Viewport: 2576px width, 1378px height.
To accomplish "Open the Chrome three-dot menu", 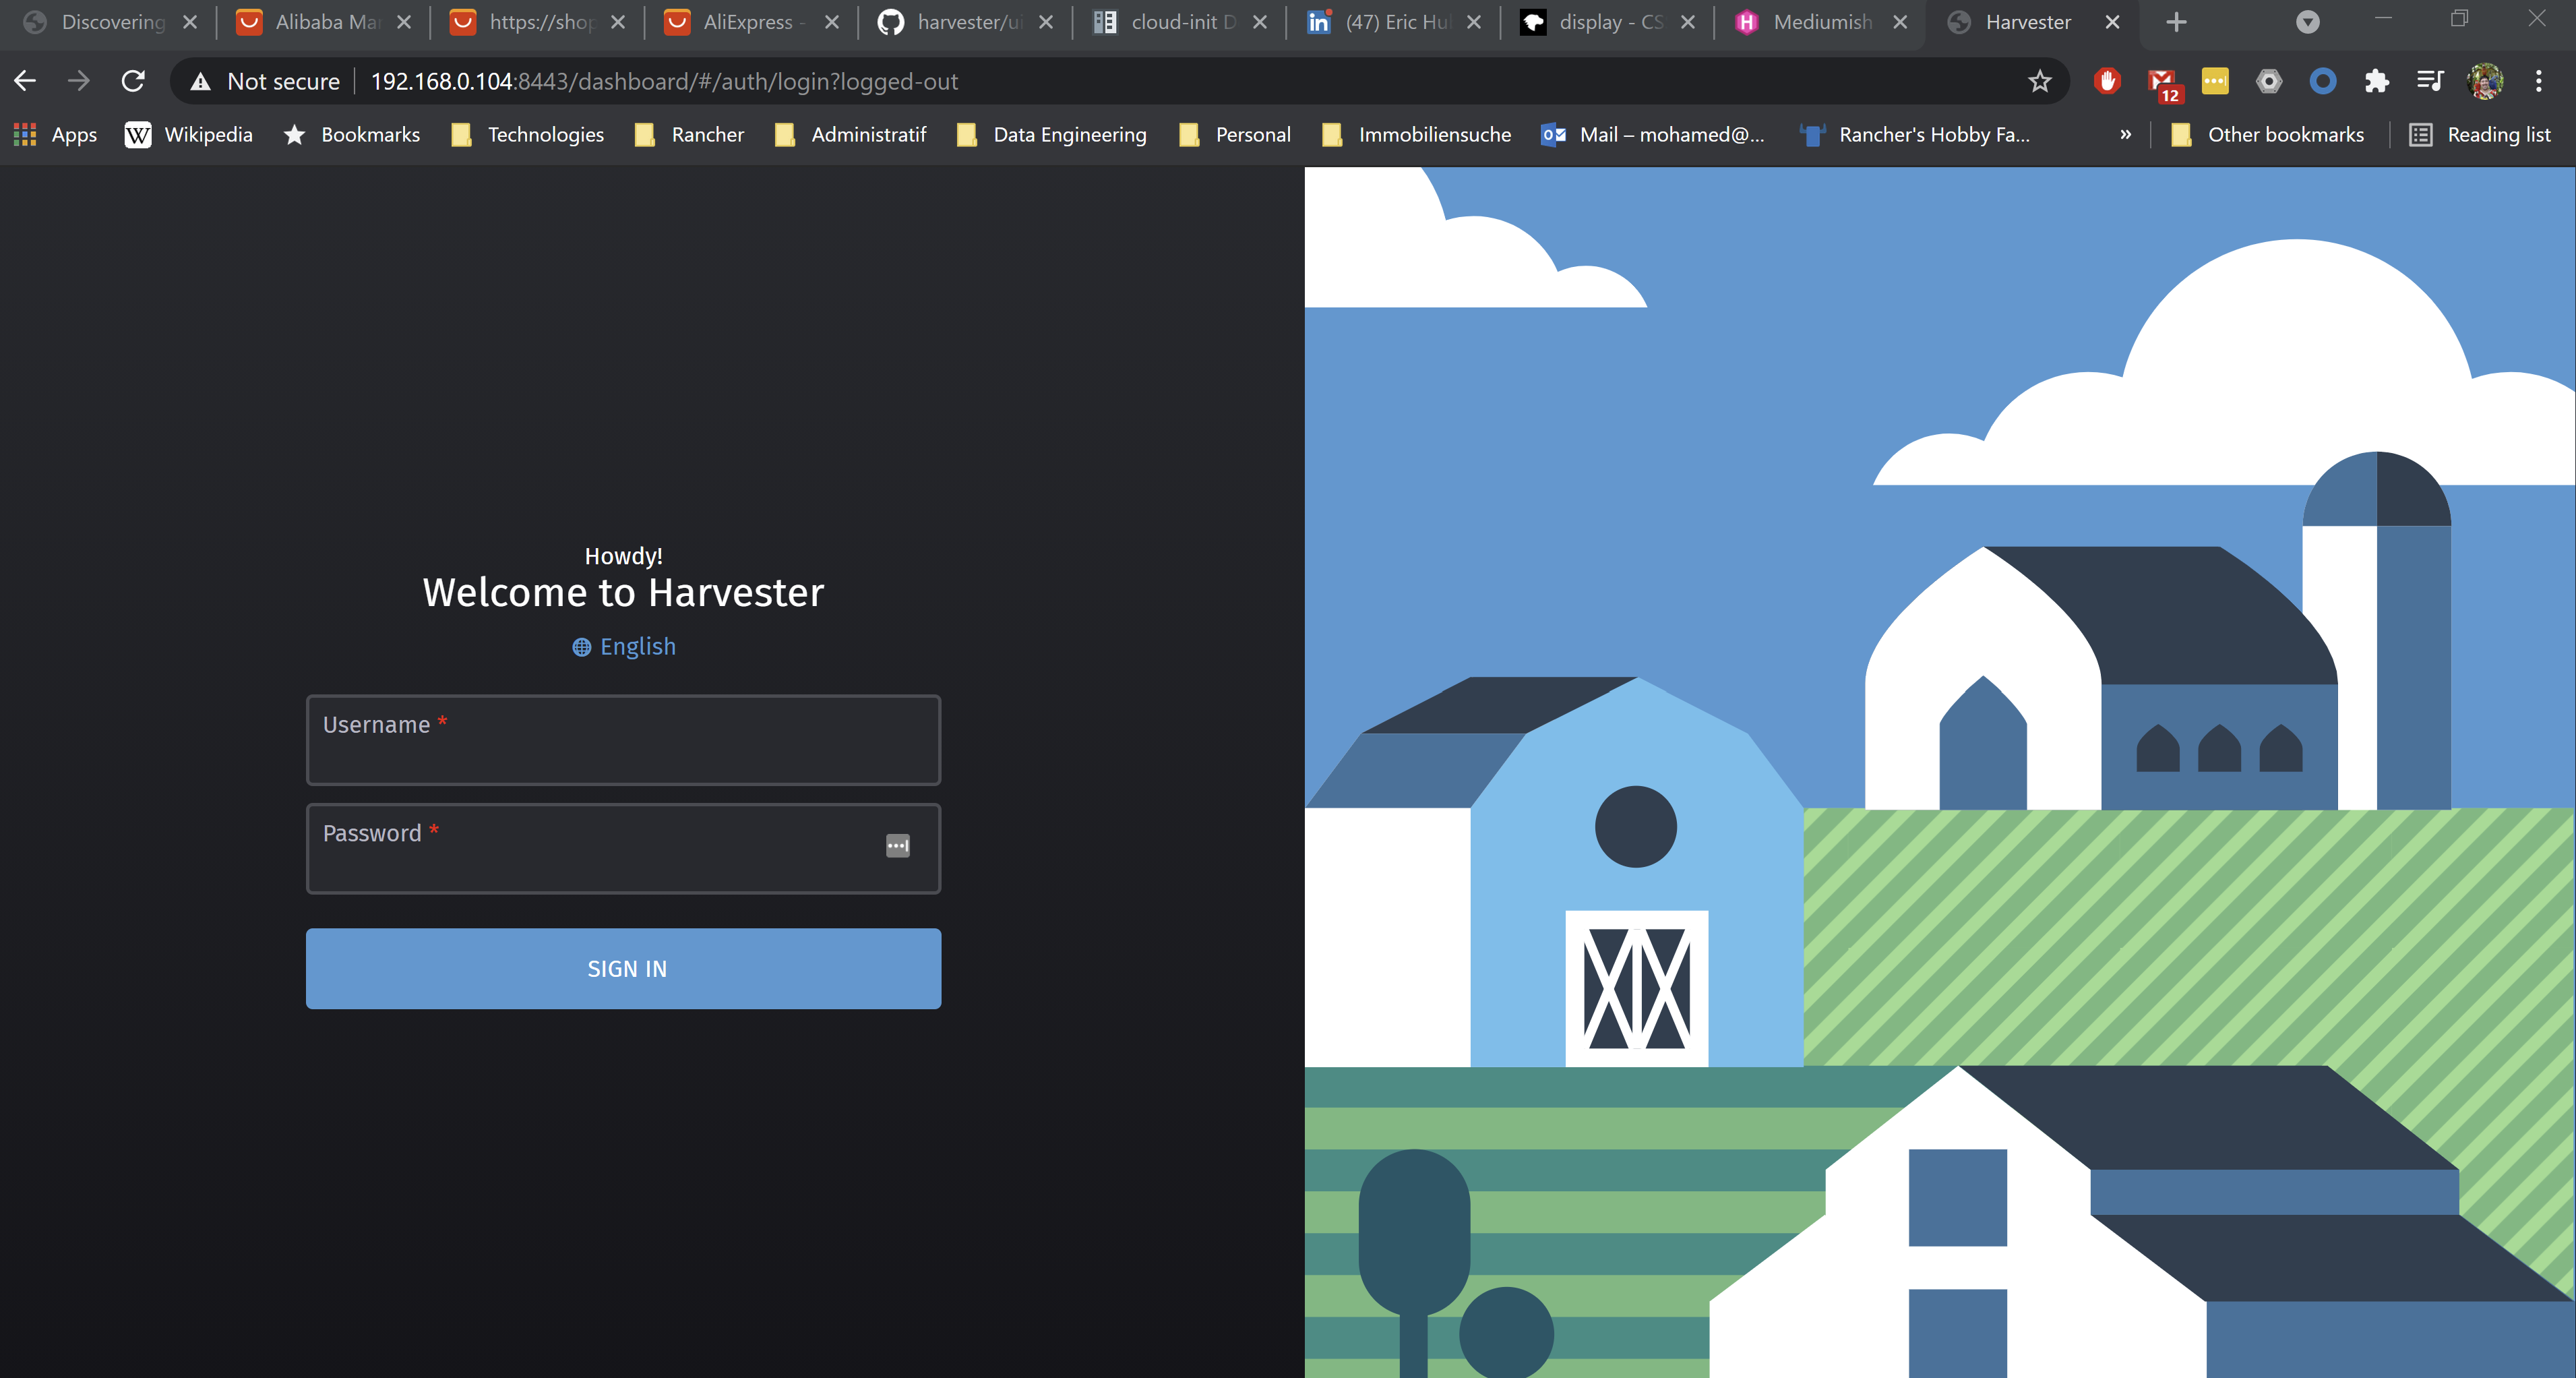I will (x=2539, y=81).
